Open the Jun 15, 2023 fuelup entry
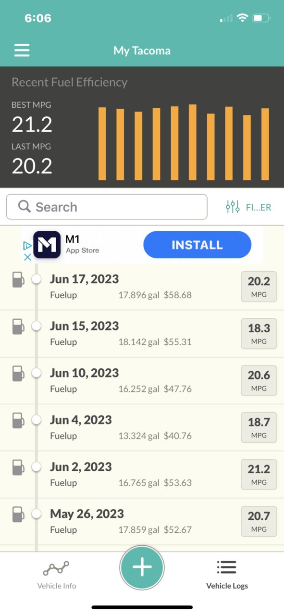Screen dimensions: 284x615 [142, 334]
